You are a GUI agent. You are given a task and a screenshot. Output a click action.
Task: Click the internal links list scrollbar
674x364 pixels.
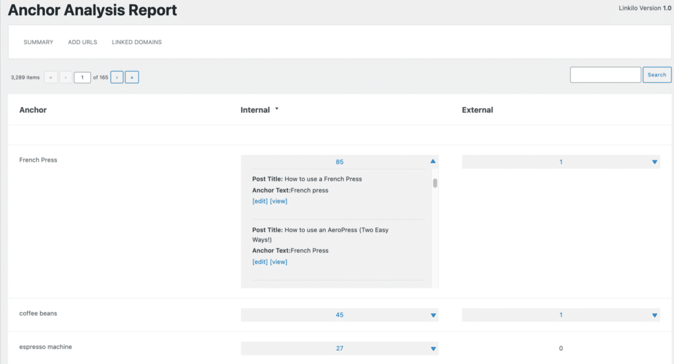(435, 183)
